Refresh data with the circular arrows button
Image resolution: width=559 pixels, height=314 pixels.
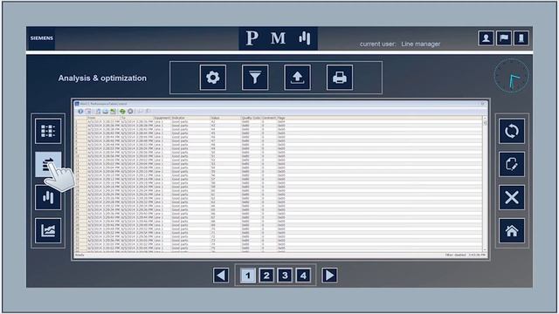point(512,131)
